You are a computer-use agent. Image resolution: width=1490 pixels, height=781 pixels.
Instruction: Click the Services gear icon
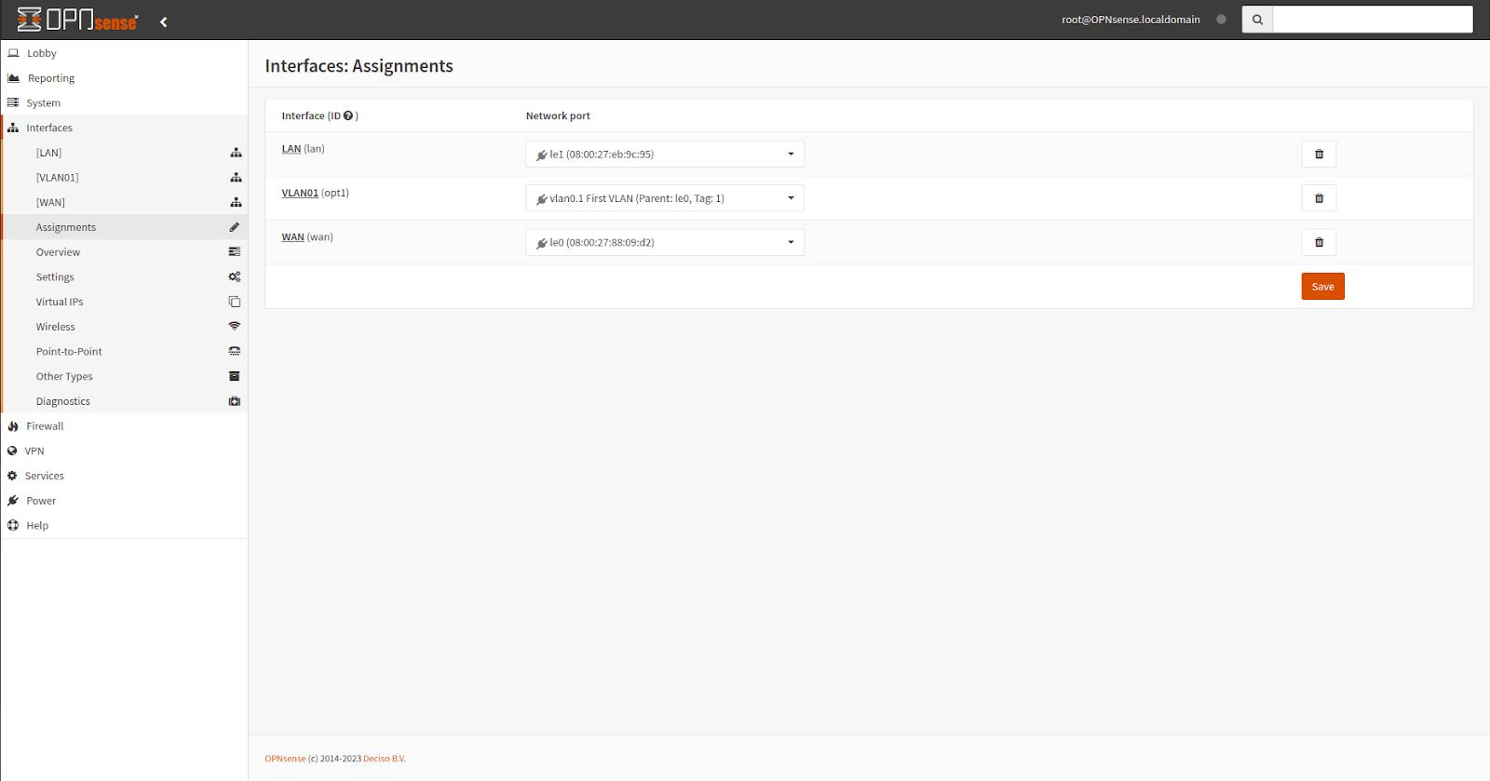coord(12,476)
